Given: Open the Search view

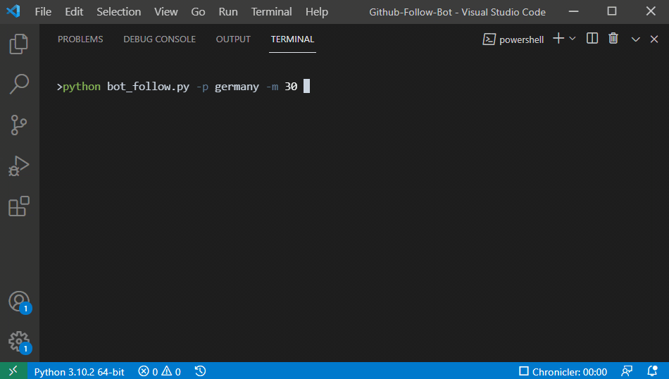Looking at the screenshot, I should pos(19,84).
